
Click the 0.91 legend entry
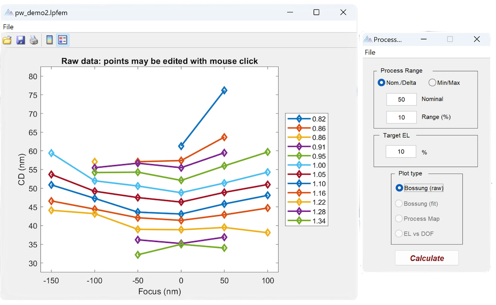coord(306,147)
